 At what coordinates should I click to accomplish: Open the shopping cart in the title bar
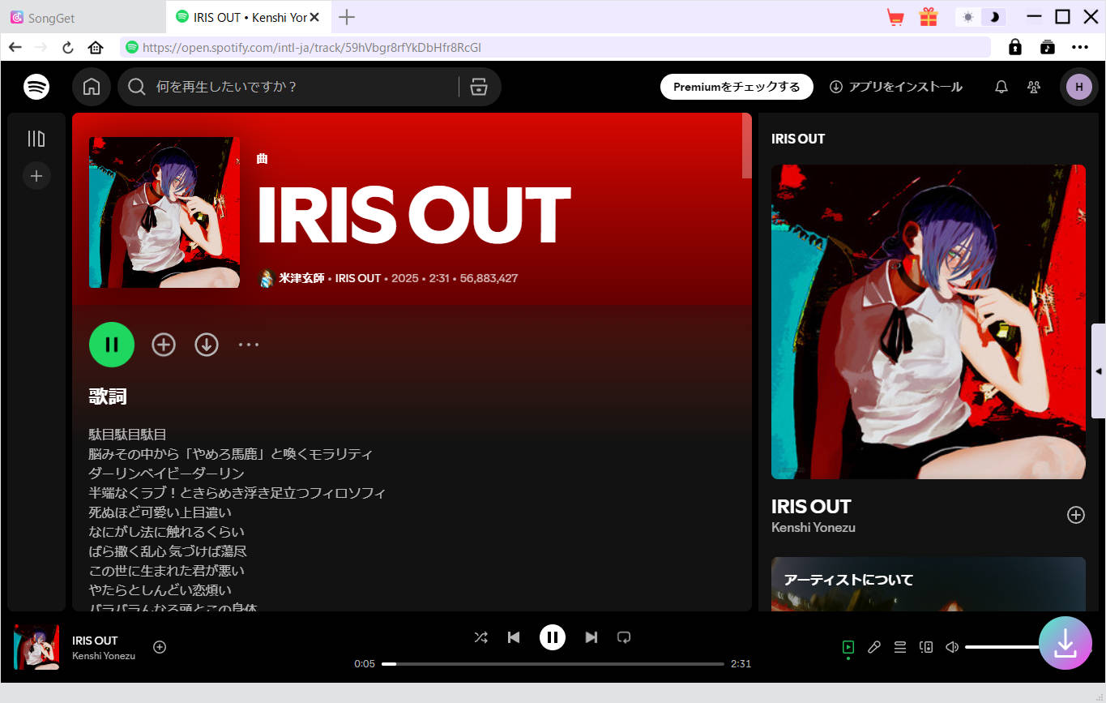(x=895, y=16)
